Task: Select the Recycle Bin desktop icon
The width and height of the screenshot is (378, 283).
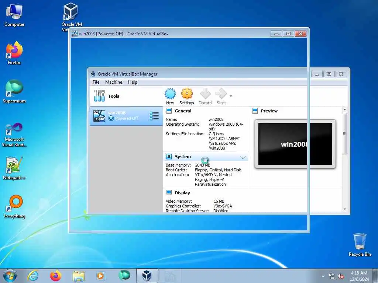Action: [x=360, y=245]
